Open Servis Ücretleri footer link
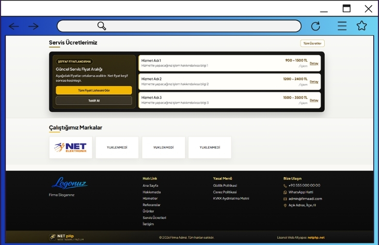 point(154,218)
